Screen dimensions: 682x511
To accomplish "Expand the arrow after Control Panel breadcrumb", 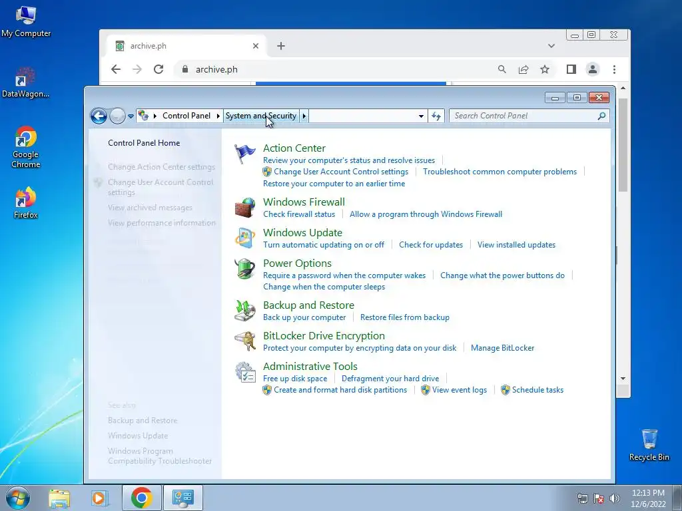I will coord(218,116).
